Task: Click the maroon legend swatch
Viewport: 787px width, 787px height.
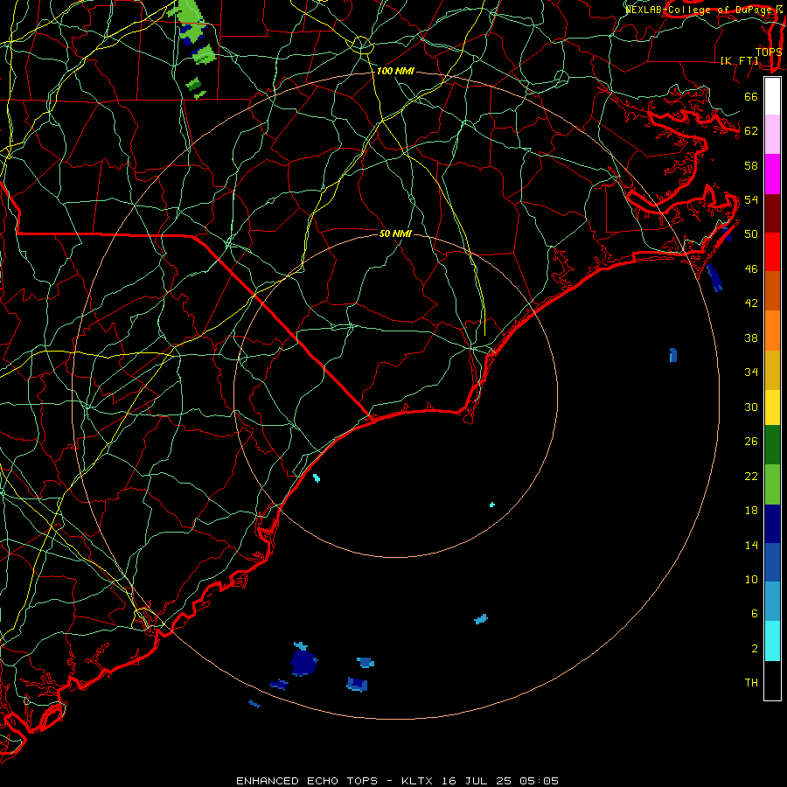Action: click(772, 213)
